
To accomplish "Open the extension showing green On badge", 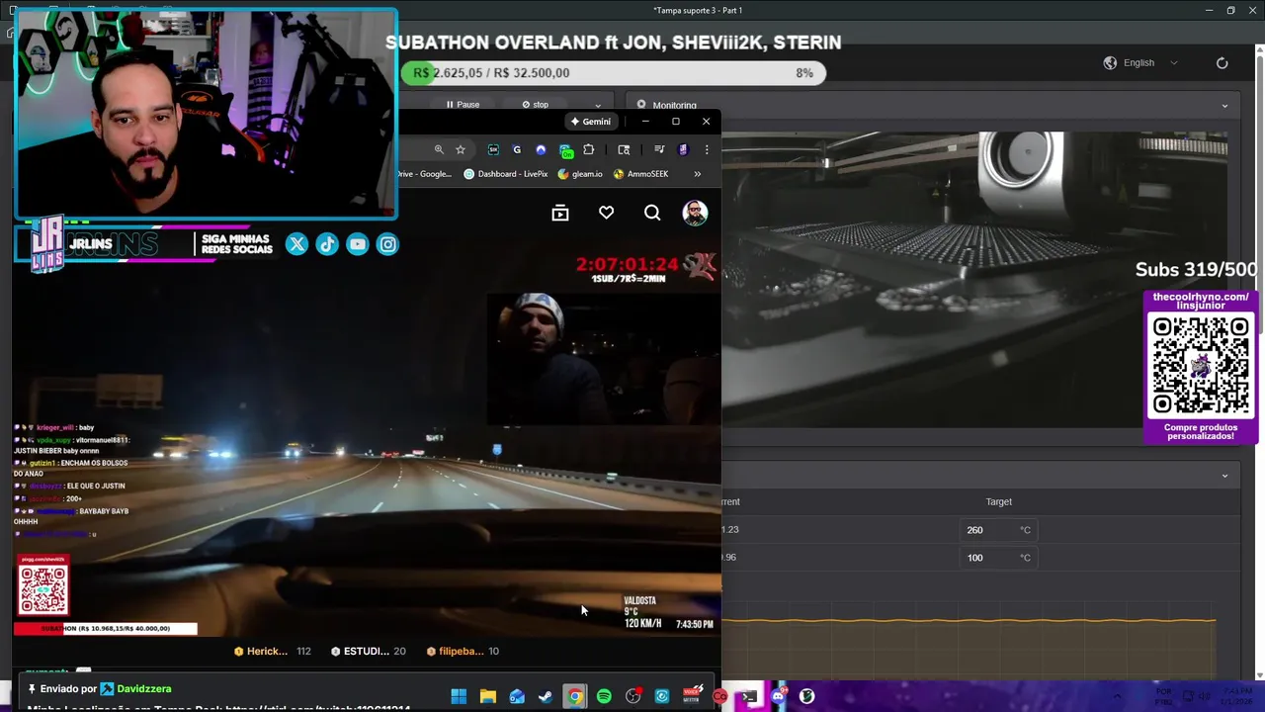I will coord(565,150).
